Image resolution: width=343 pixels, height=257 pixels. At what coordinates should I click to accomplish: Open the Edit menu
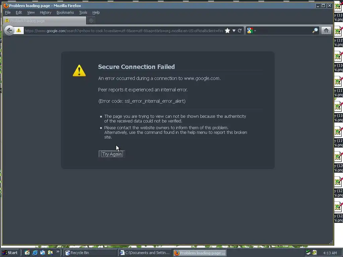19,12
